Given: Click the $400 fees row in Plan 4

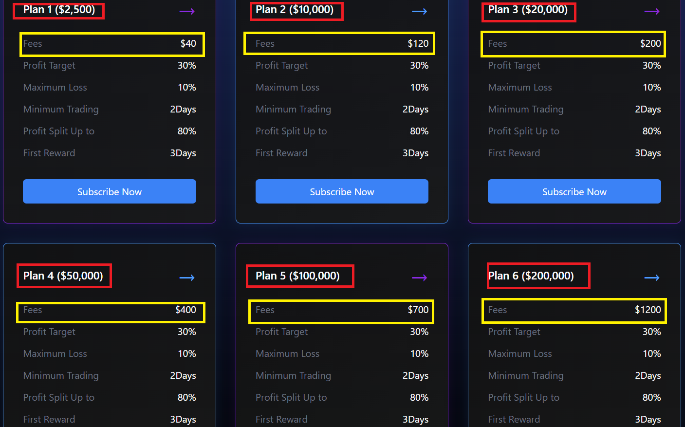Looking at the screenshot, I should pyautogui.click(x=111, y=310).
